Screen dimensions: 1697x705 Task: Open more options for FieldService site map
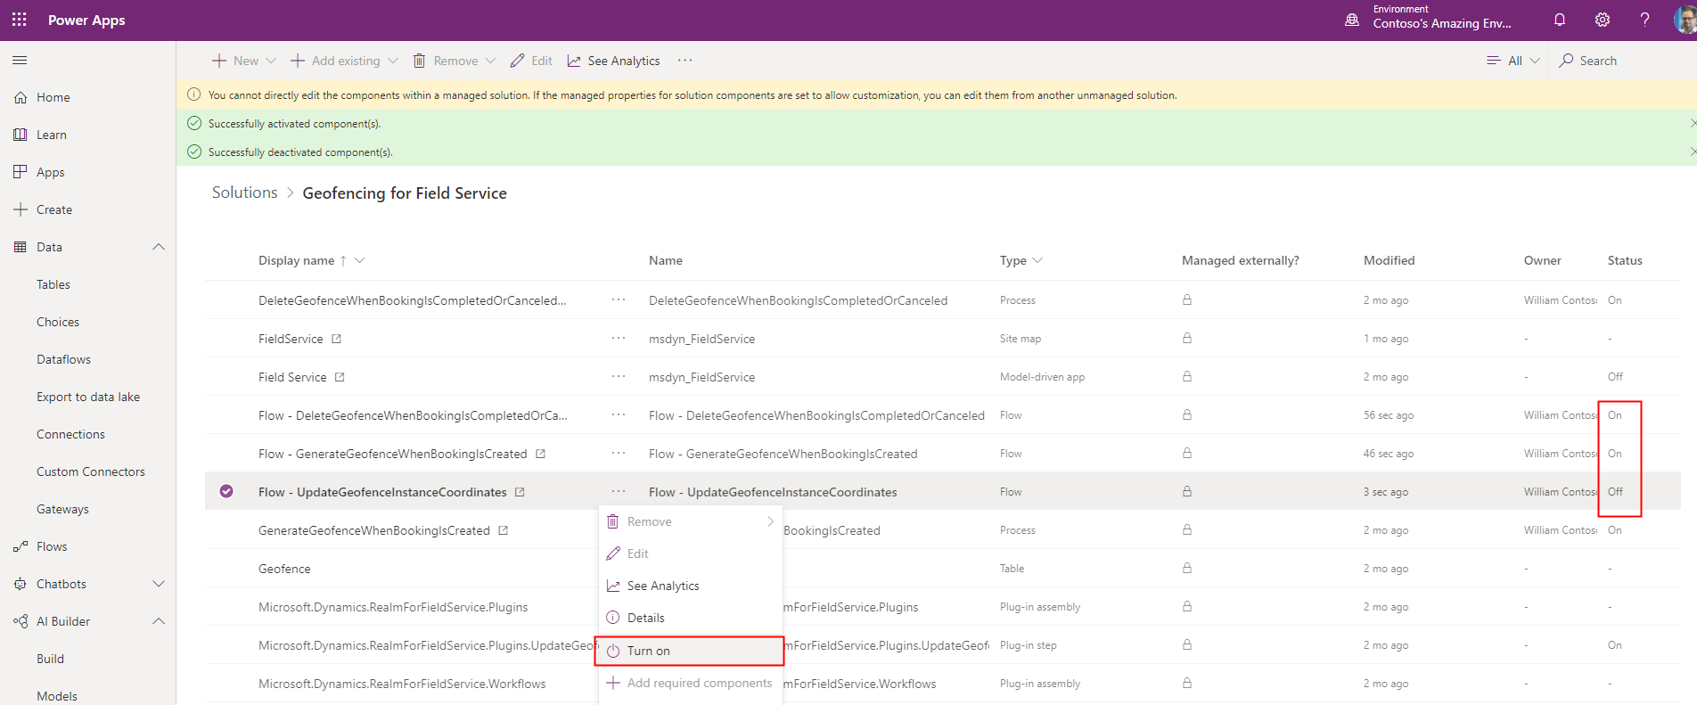619,339
